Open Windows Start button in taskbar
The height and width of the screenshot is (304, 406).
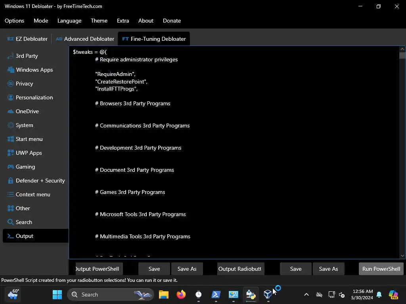[x=57, y=294]
